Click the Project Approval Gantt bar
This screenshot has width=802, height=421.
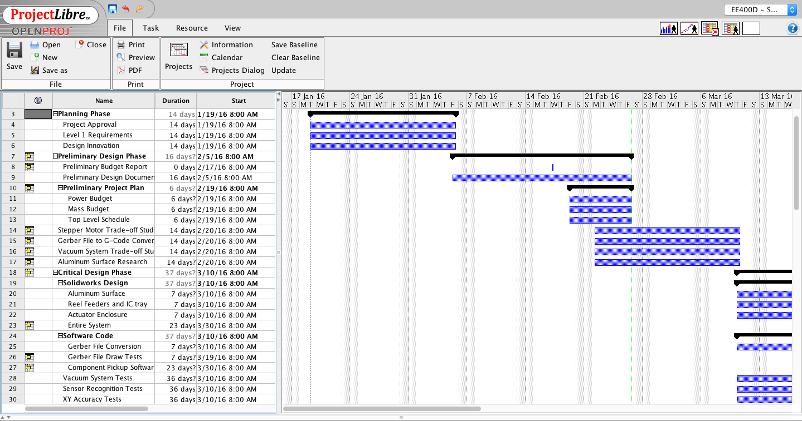coord(383,125)
